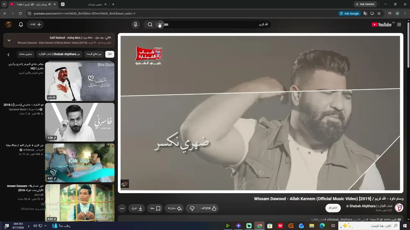Screen dimensions: 410x230
Task: Open Shabab Alqithara channel avatar
Action: pyautogui.click(x=399, y=208)
